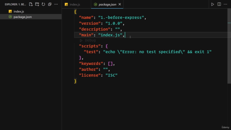This screenshot has height=130, width=231.
Task: Click the "test" script key
Action: click(x=91, y=52)
